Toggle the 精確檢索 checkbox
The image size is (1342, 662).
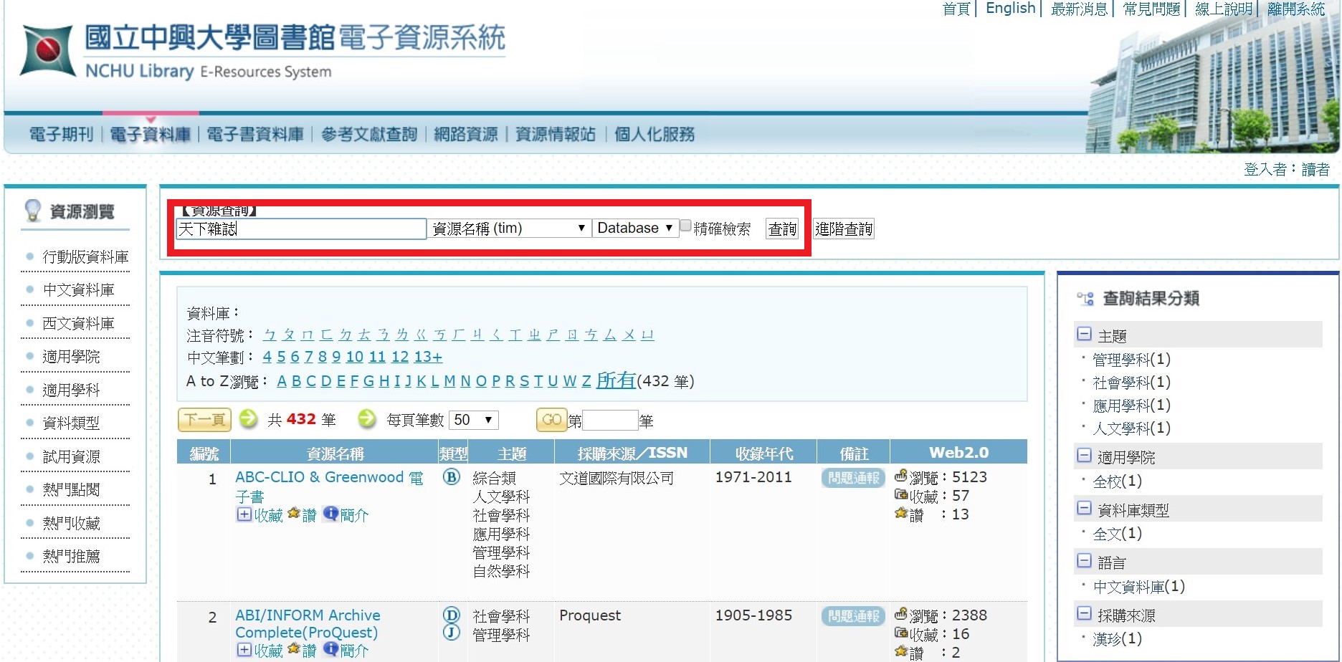(x=685, y=226)
